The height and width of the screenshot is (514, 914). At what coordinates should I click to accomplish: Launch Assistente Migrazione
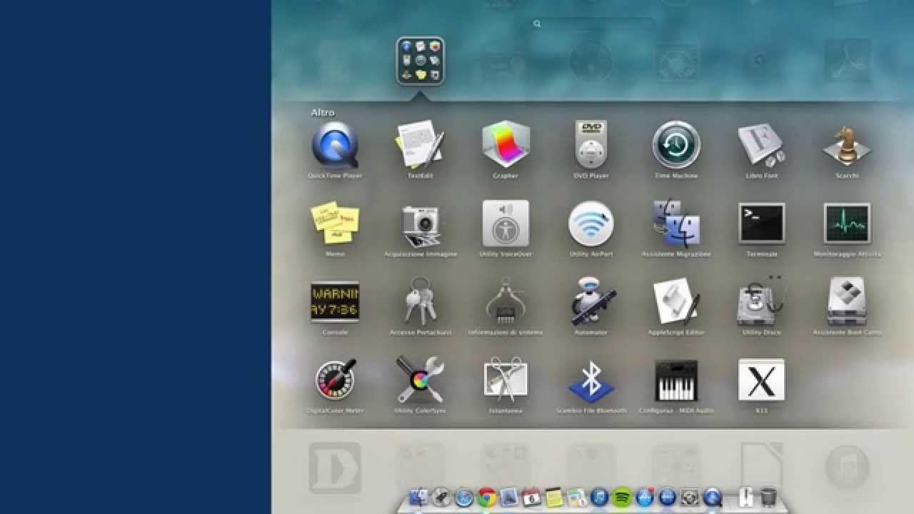[676, 223]
